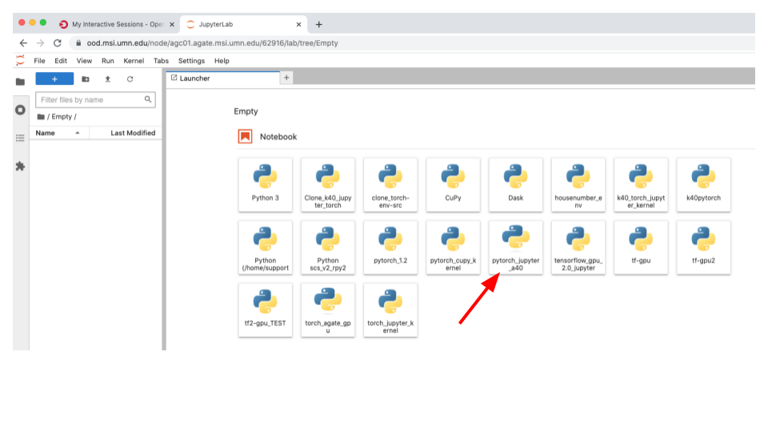Open the View menu
The height and width of the screenshot is (432, 768).
pos(84,61)
